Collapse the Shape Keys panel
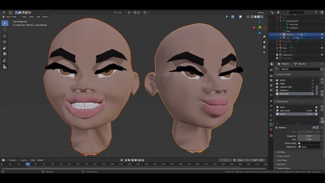 click(282, 102)
